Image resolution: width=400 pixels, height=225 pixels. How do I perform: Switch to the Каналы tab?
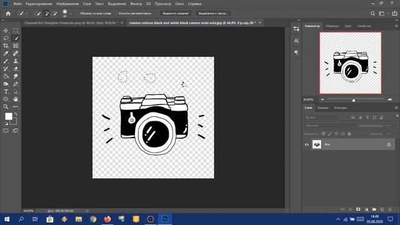coord(323,108)
